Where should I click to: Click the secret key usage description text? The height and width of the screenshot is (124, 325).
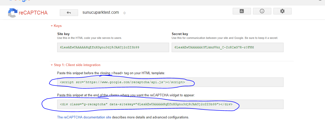pos(225,38)
